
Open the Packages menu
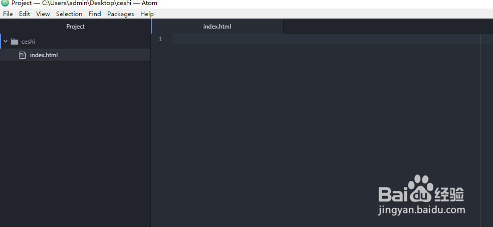click(x=120, y=14)
